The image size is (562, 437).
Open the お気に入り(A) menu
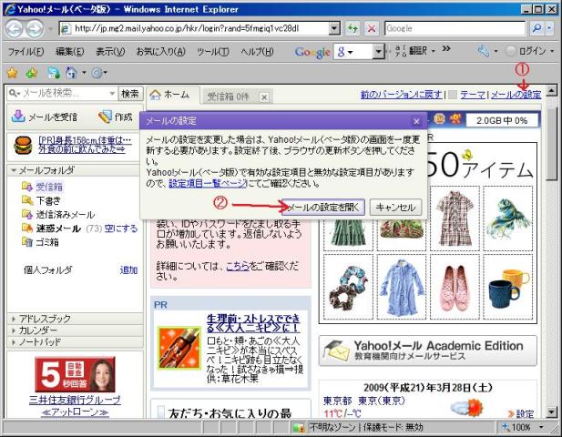pos(160,52)
